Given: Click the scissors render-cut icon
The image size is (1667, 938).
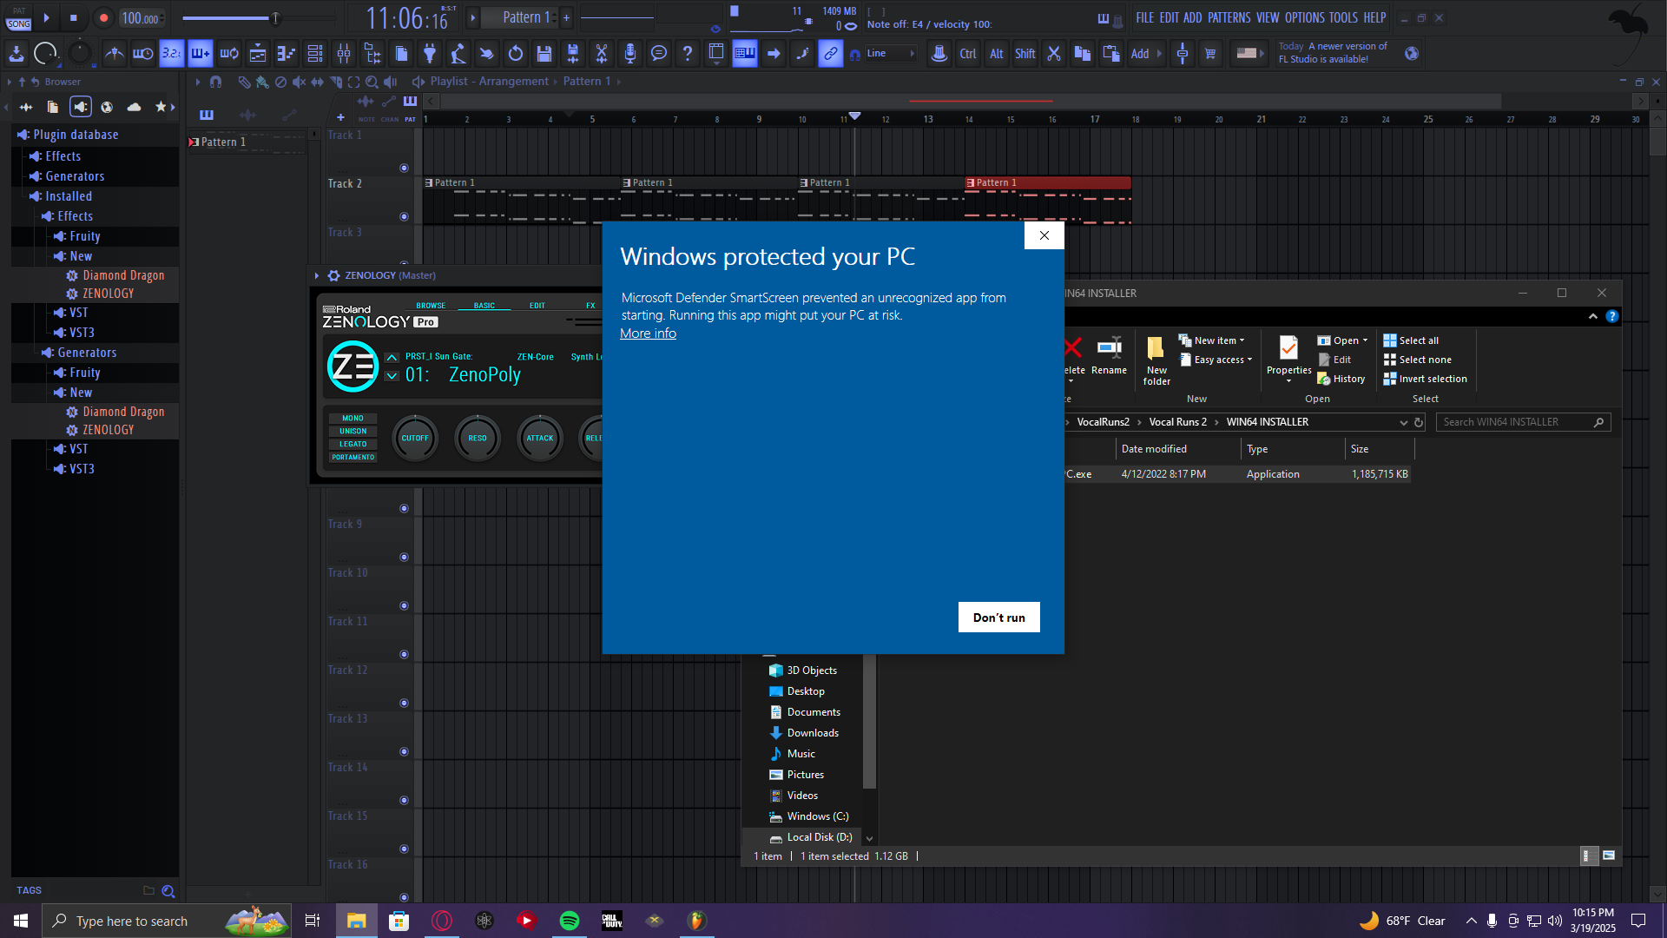Looking at the screenshot, I should click(x=601, y=54).
